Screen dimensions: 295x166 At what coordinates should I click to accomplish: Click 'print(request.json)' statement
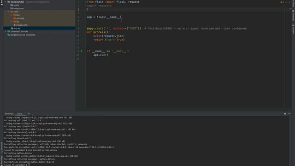109,36
